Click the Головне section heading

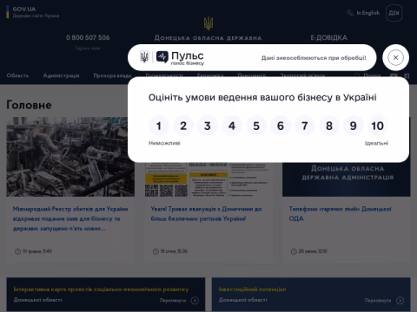29,105
